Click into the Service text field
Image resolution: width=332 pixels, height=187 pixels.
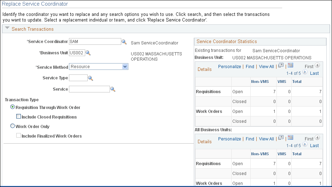point(89,89)
